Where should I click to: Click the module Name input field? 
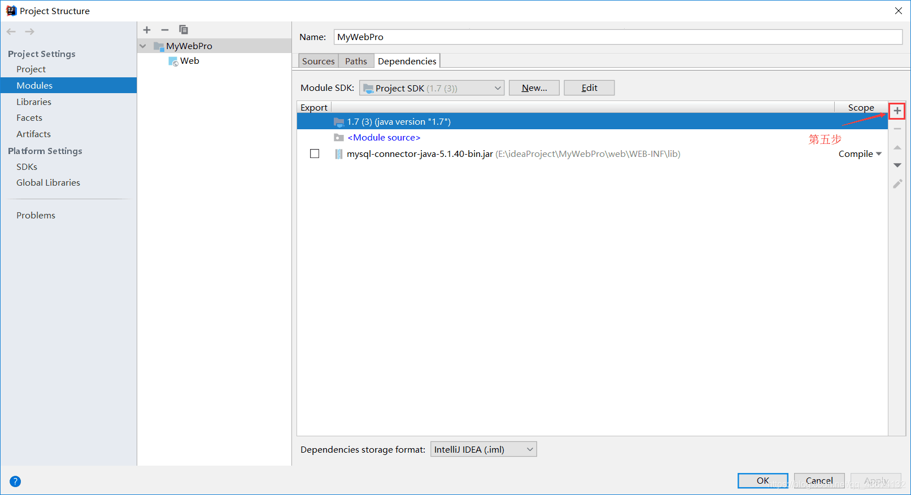click(618, 37)
